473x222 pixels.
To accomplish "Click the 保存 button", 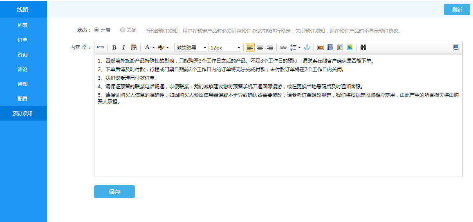I will [x=114, y=192].
